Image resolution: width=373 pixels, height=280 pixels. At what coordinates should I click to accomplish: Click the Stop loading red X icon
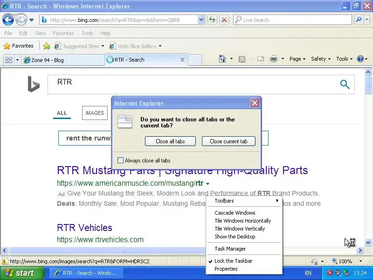[224, 20]
